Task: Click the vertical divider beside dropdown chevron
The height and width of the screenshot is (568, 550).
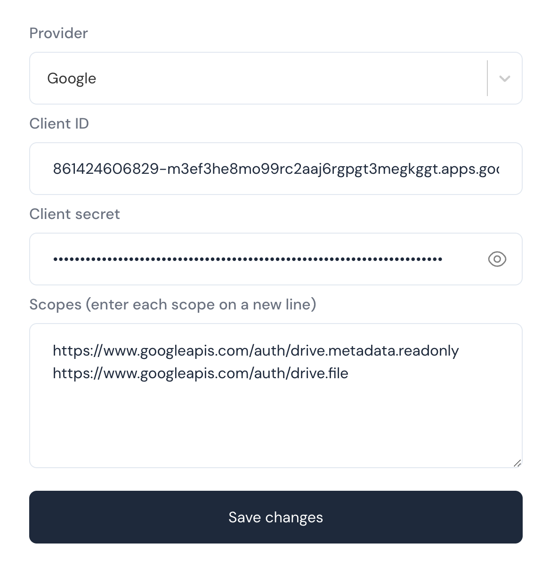Action: [x=487, y=78]
